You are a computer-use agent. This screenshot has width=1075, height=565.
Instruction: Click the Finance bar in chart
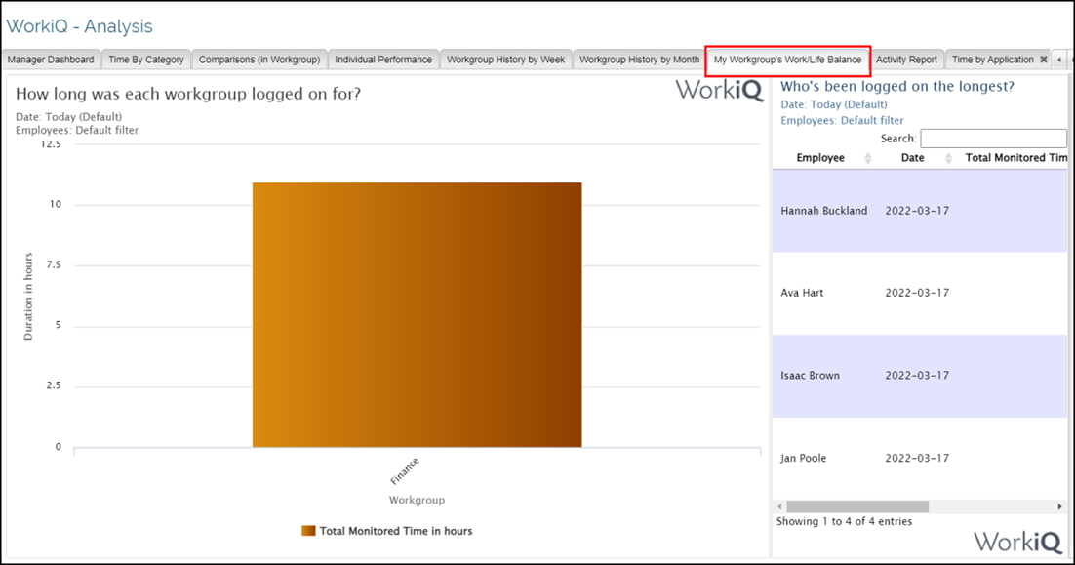click(417, 314)
